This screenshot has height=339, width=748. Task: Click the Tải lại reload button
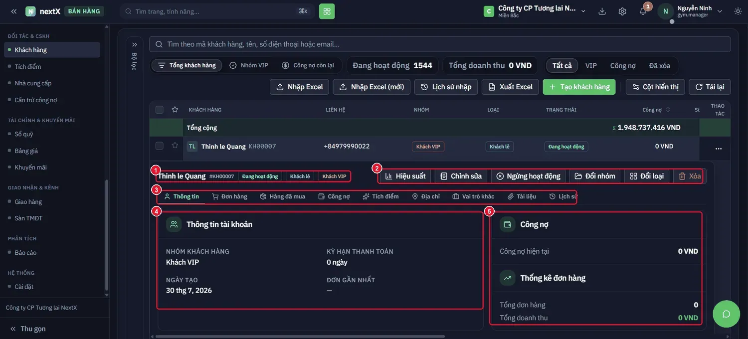tap(710, 87)
